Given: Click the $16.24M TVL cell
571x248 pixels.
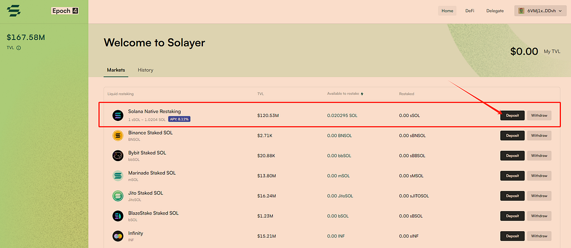Looking at the screenshot, I should (267, 196).
